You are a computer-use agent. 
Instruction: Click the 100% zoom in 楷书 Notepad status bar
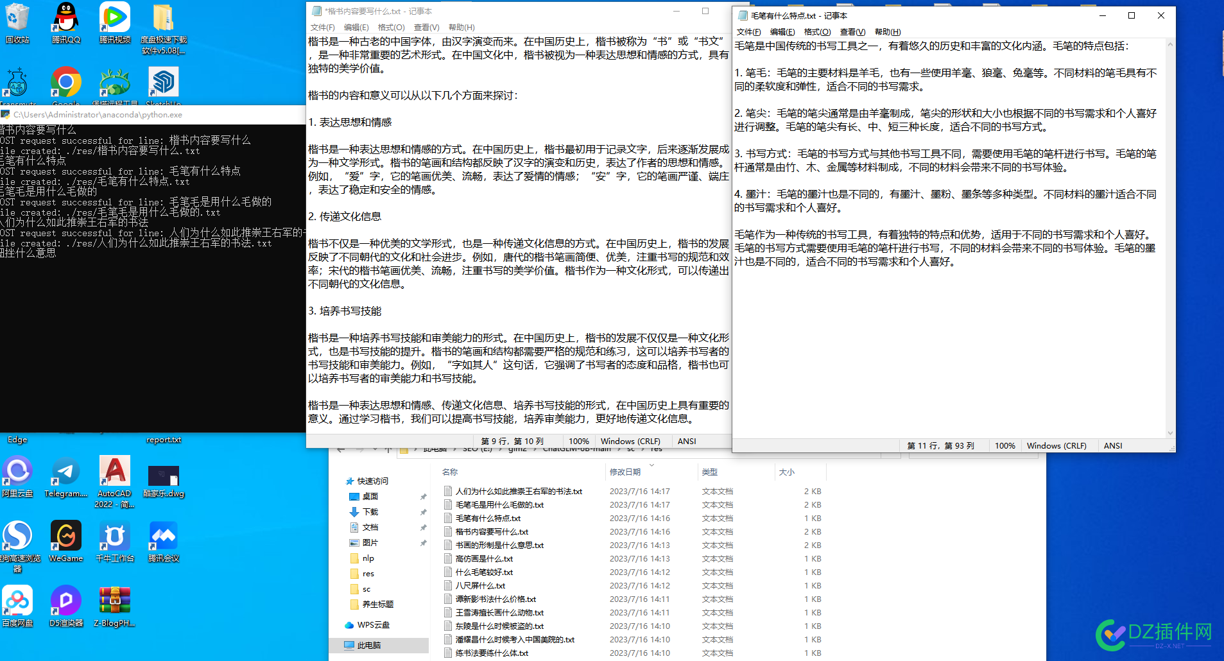point(578,441)
